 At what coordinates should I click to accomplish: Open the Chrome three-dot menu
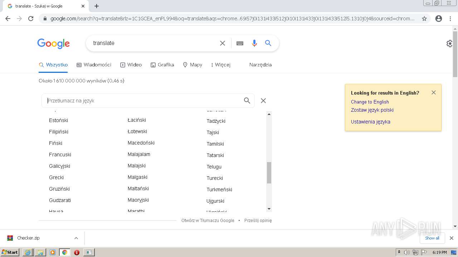(x=450, y=19)
